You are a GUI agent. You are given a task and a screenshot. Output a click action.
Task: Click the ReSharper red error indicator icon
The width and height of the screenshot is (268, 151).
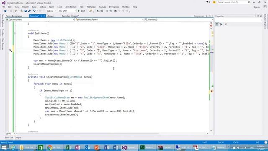211,26
